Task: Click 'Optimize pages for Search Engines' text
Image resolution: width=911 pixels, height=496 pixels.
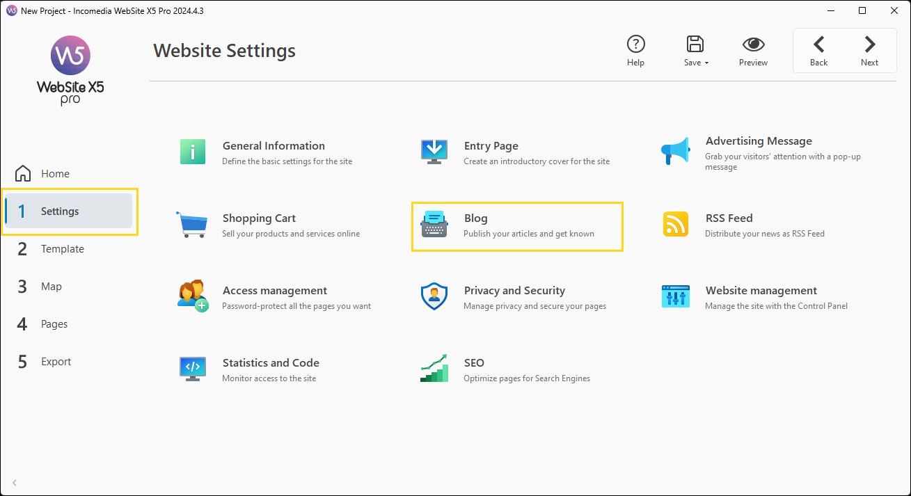Action: click(527, 378)
